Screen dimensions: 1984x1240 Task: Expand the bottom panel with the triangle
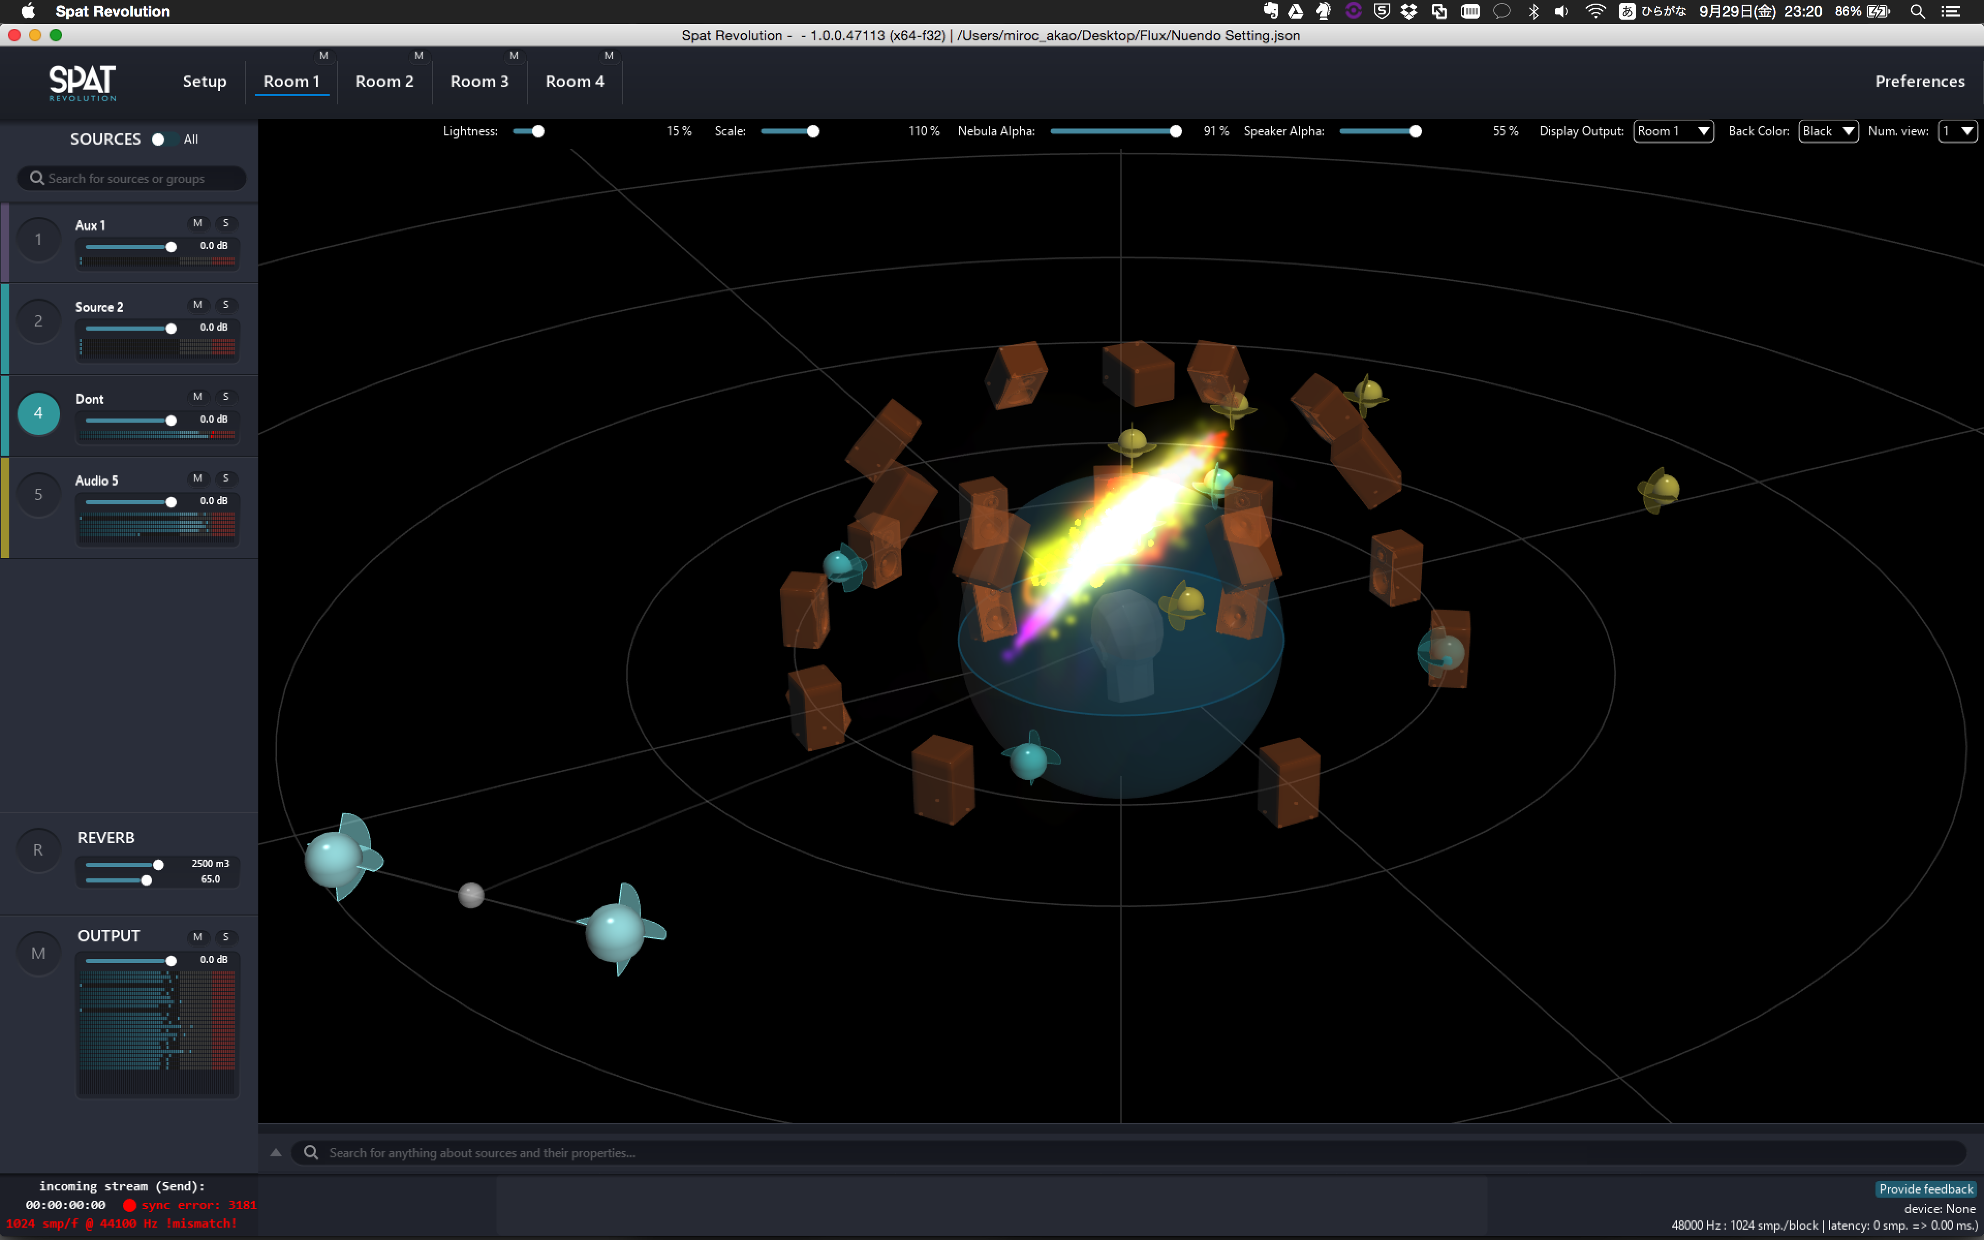click(x=276, y=1152)
